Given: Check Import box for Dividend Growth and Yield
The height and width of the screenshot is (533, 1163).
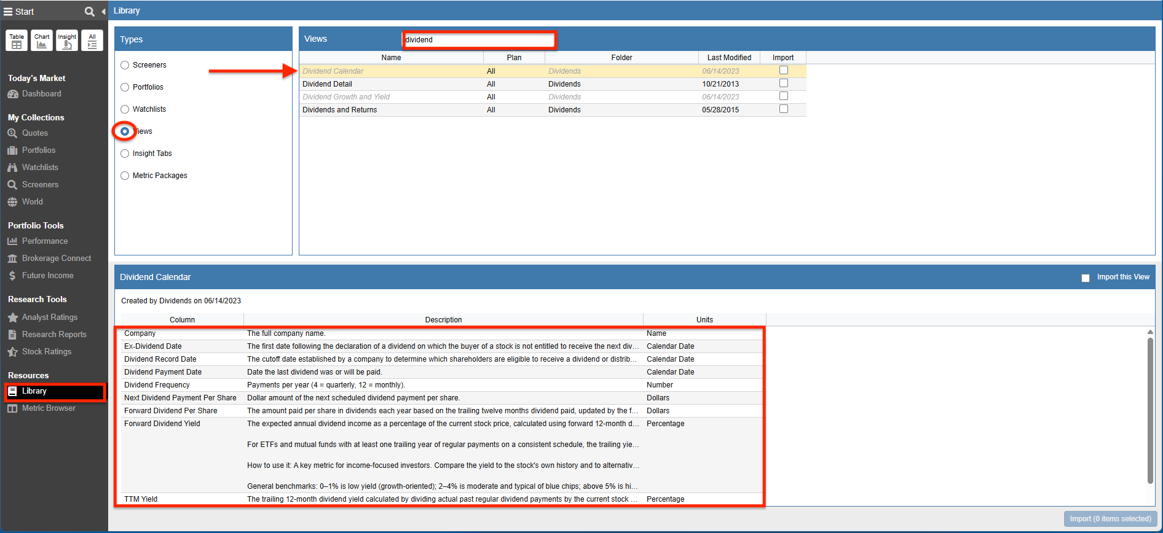Looking at the screenshot, I should (783, 96).
